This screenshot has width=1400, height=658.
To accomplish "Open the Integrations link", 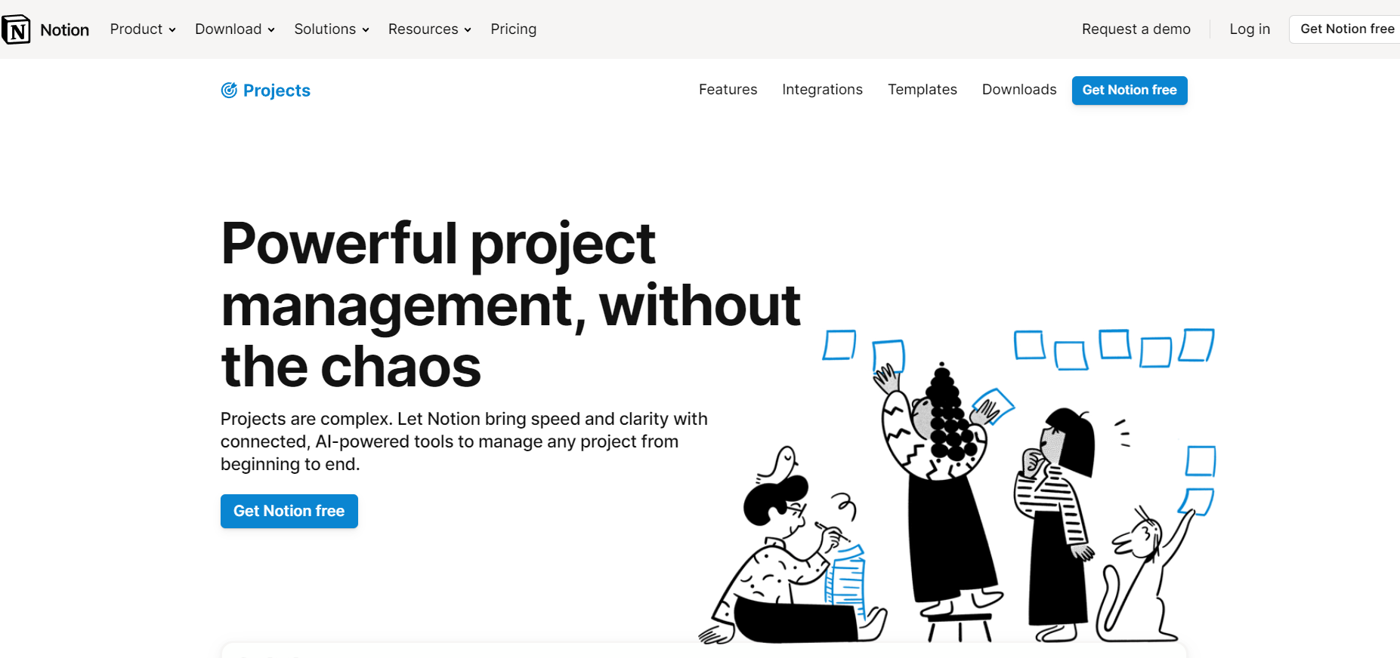I will 823,90.
